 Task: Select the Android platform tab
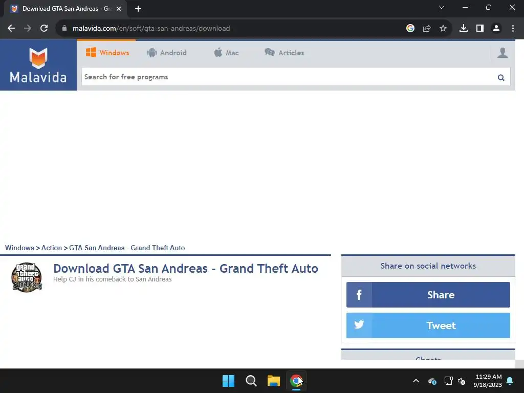coord(167,53)
